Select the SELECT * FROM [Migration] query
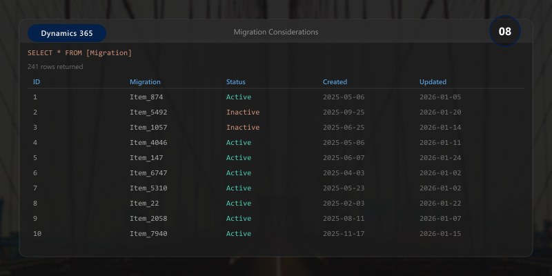 click(79, 53)
